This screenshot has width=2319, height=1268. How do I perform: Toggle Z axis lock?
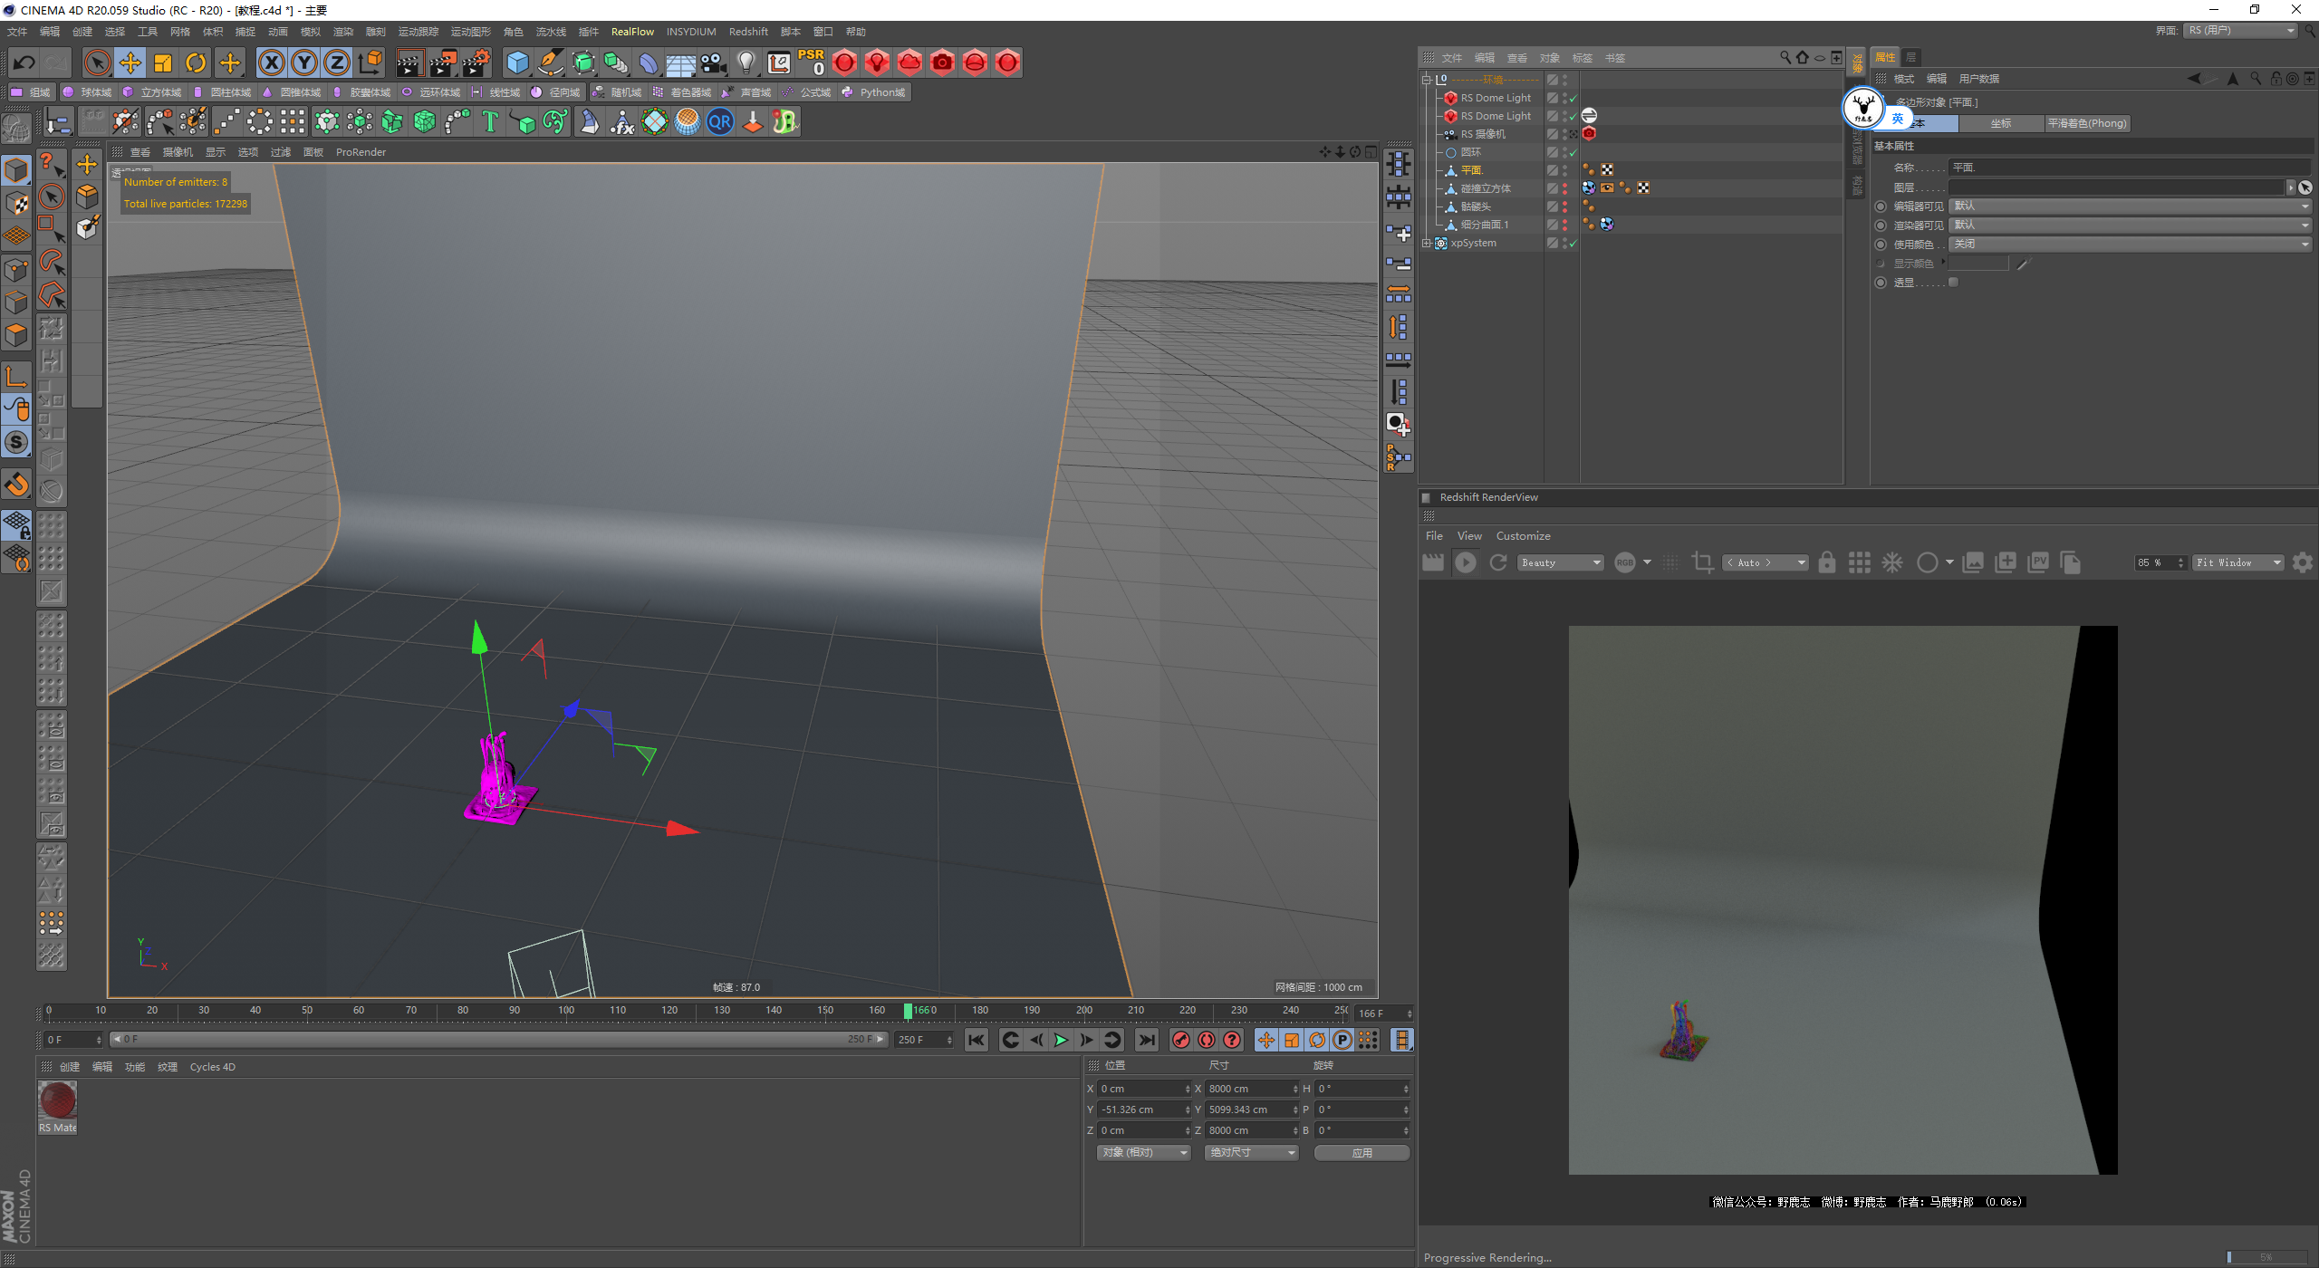pyautogui.click(x=337, y=62)
